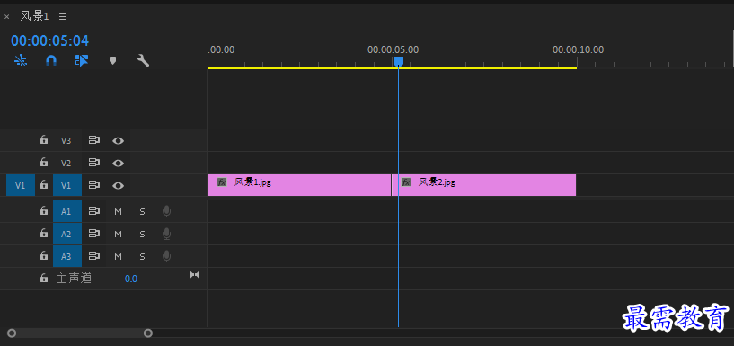Hide track V3 output with eye icon
The image size is (734, 346).
coord(118,140)
